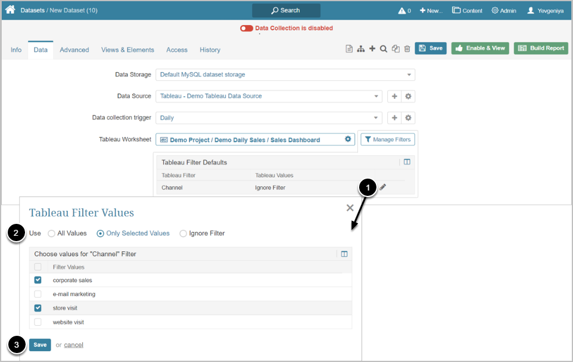573x362 pixels.
Task: Check the e-mail marketing checkbox
Action: point(38,294)
